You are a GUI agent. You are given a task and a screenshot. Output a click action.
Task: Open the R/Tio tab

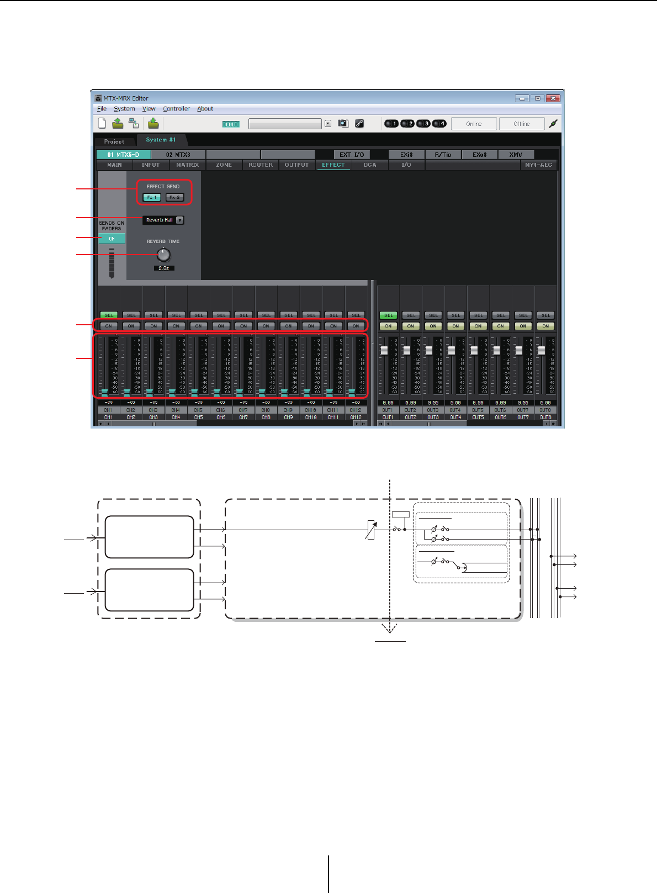click(x=443, y=155)
